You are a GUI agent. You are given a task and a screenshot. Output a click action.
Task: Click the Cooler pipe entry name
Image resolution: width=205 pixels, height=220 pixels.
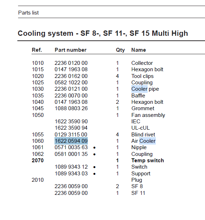145,89
